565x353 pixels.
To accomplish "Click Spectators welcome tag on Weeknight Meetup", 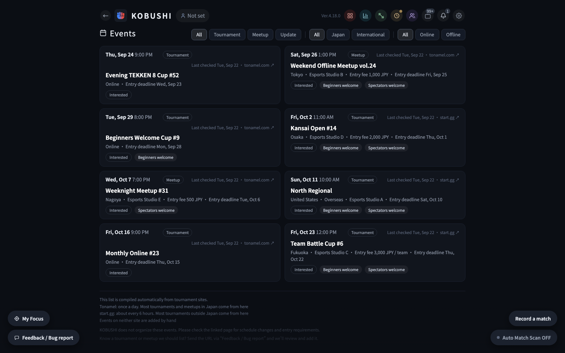I will (x=156, y=210).
